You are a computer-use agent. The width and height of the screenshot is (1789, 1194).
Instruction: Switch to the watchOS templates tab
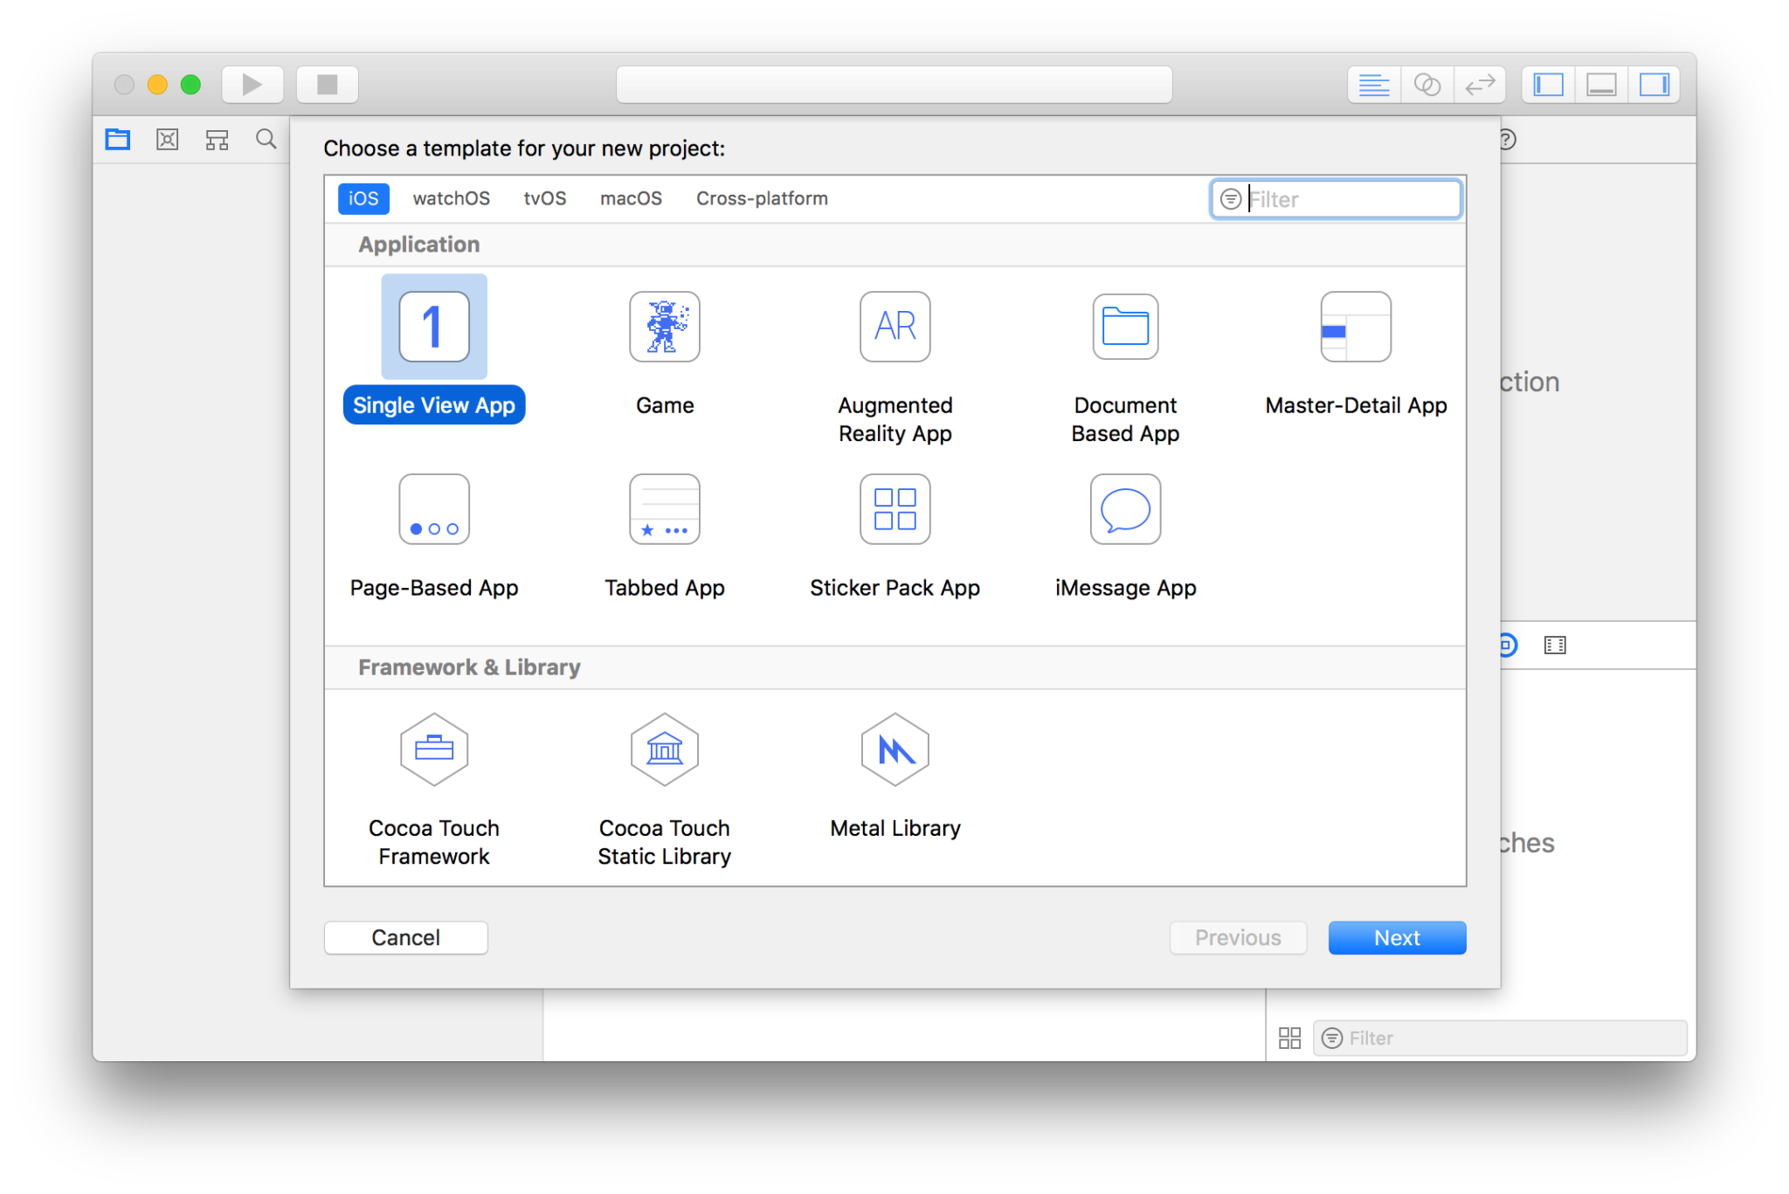(451, 198)
